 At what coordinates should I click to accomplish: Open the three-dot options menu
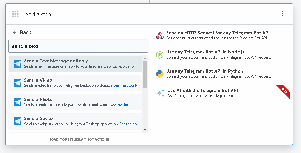282,14
